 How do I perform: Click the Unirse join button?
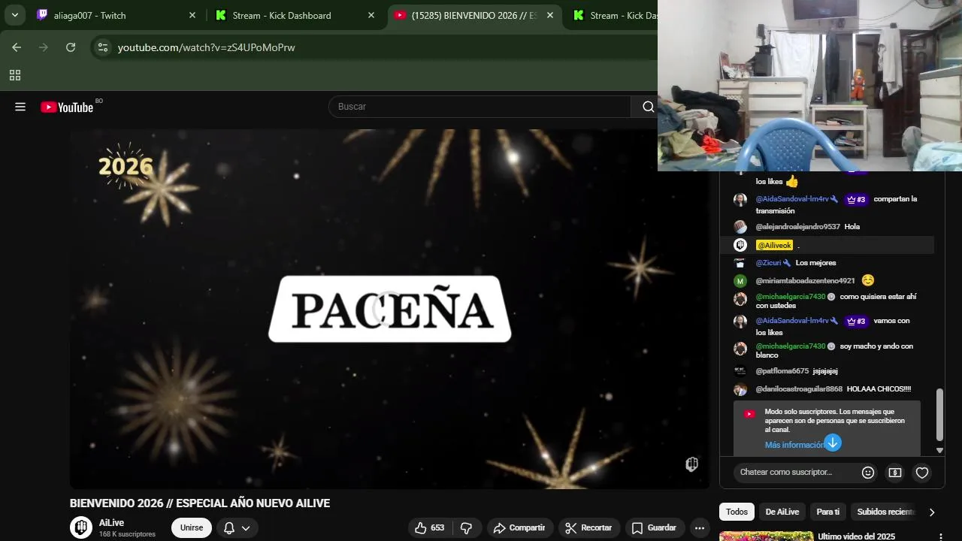(192, 527)
